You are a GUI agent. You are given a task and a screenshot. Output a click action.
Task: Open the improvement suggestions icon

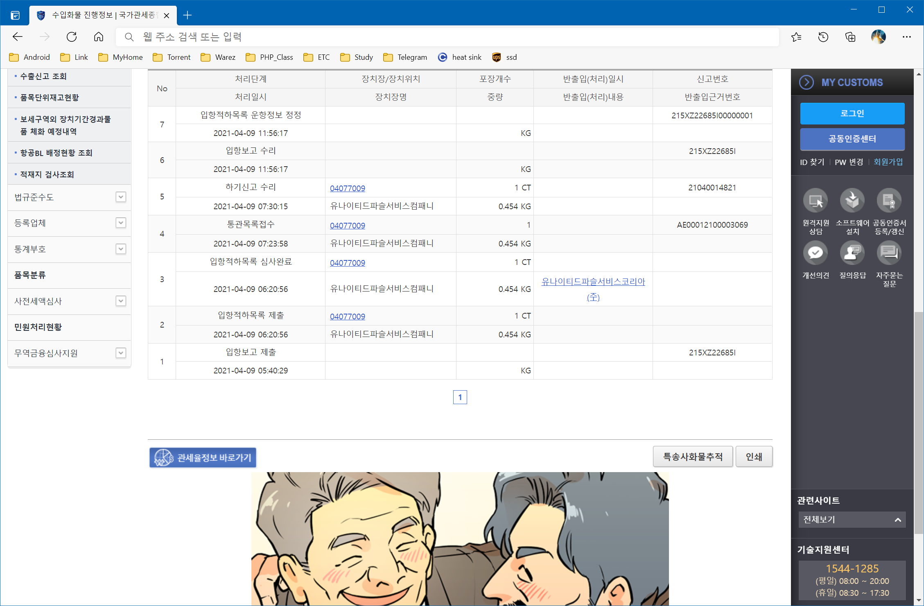[x=815, y=253]
